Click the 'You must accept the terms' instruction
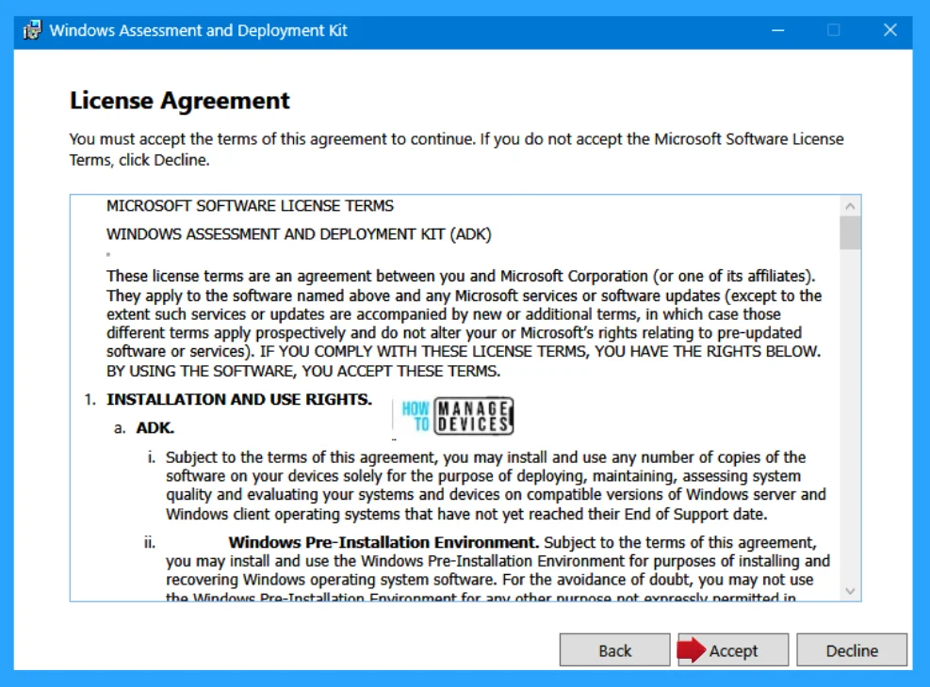Viewport: 930px width, 687px height. 273,139
